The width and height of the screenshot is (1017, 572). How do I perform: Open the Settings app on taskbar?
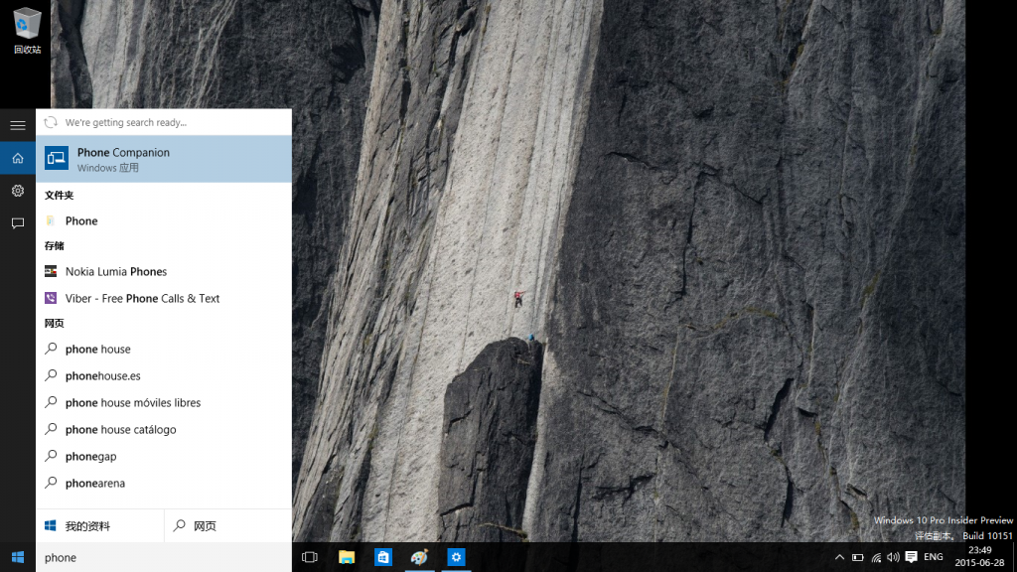click(x=456, y=557)
